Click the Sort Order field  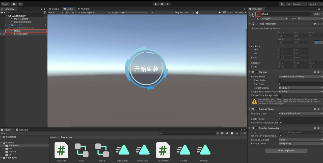click(x=301, y=84)
